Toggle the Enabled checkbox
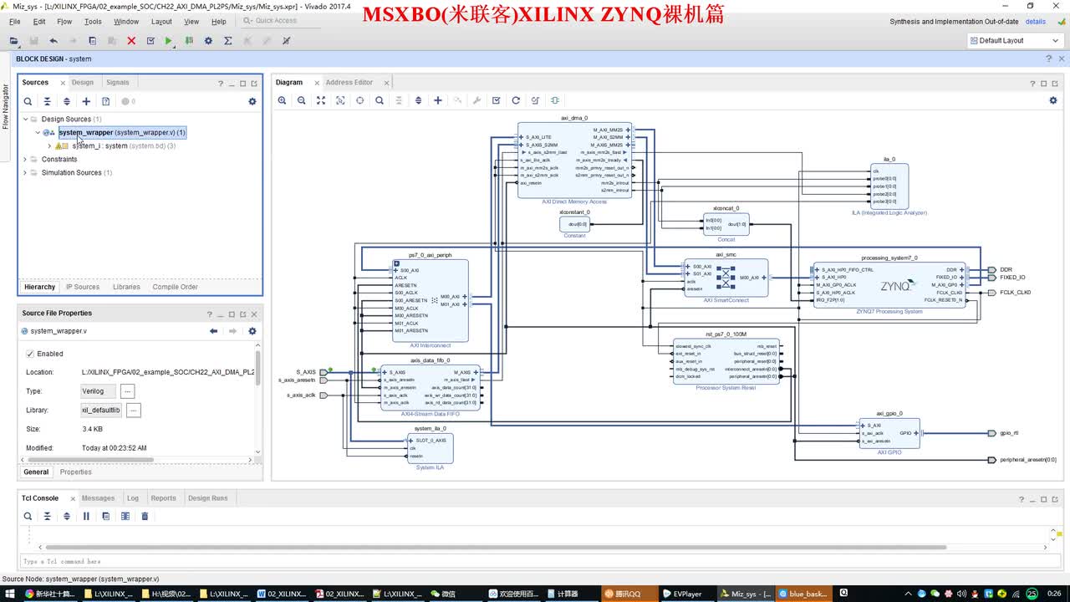Image resolution: width=1070 pixels, height=602 pixels. (30, 354)
